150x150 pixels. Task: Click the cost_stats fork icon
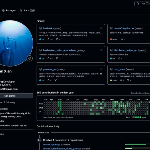coord(128,80)
